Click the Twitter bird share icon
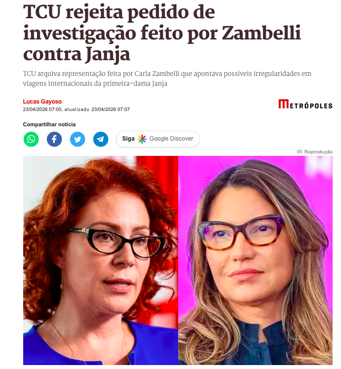 pos(77,139)
